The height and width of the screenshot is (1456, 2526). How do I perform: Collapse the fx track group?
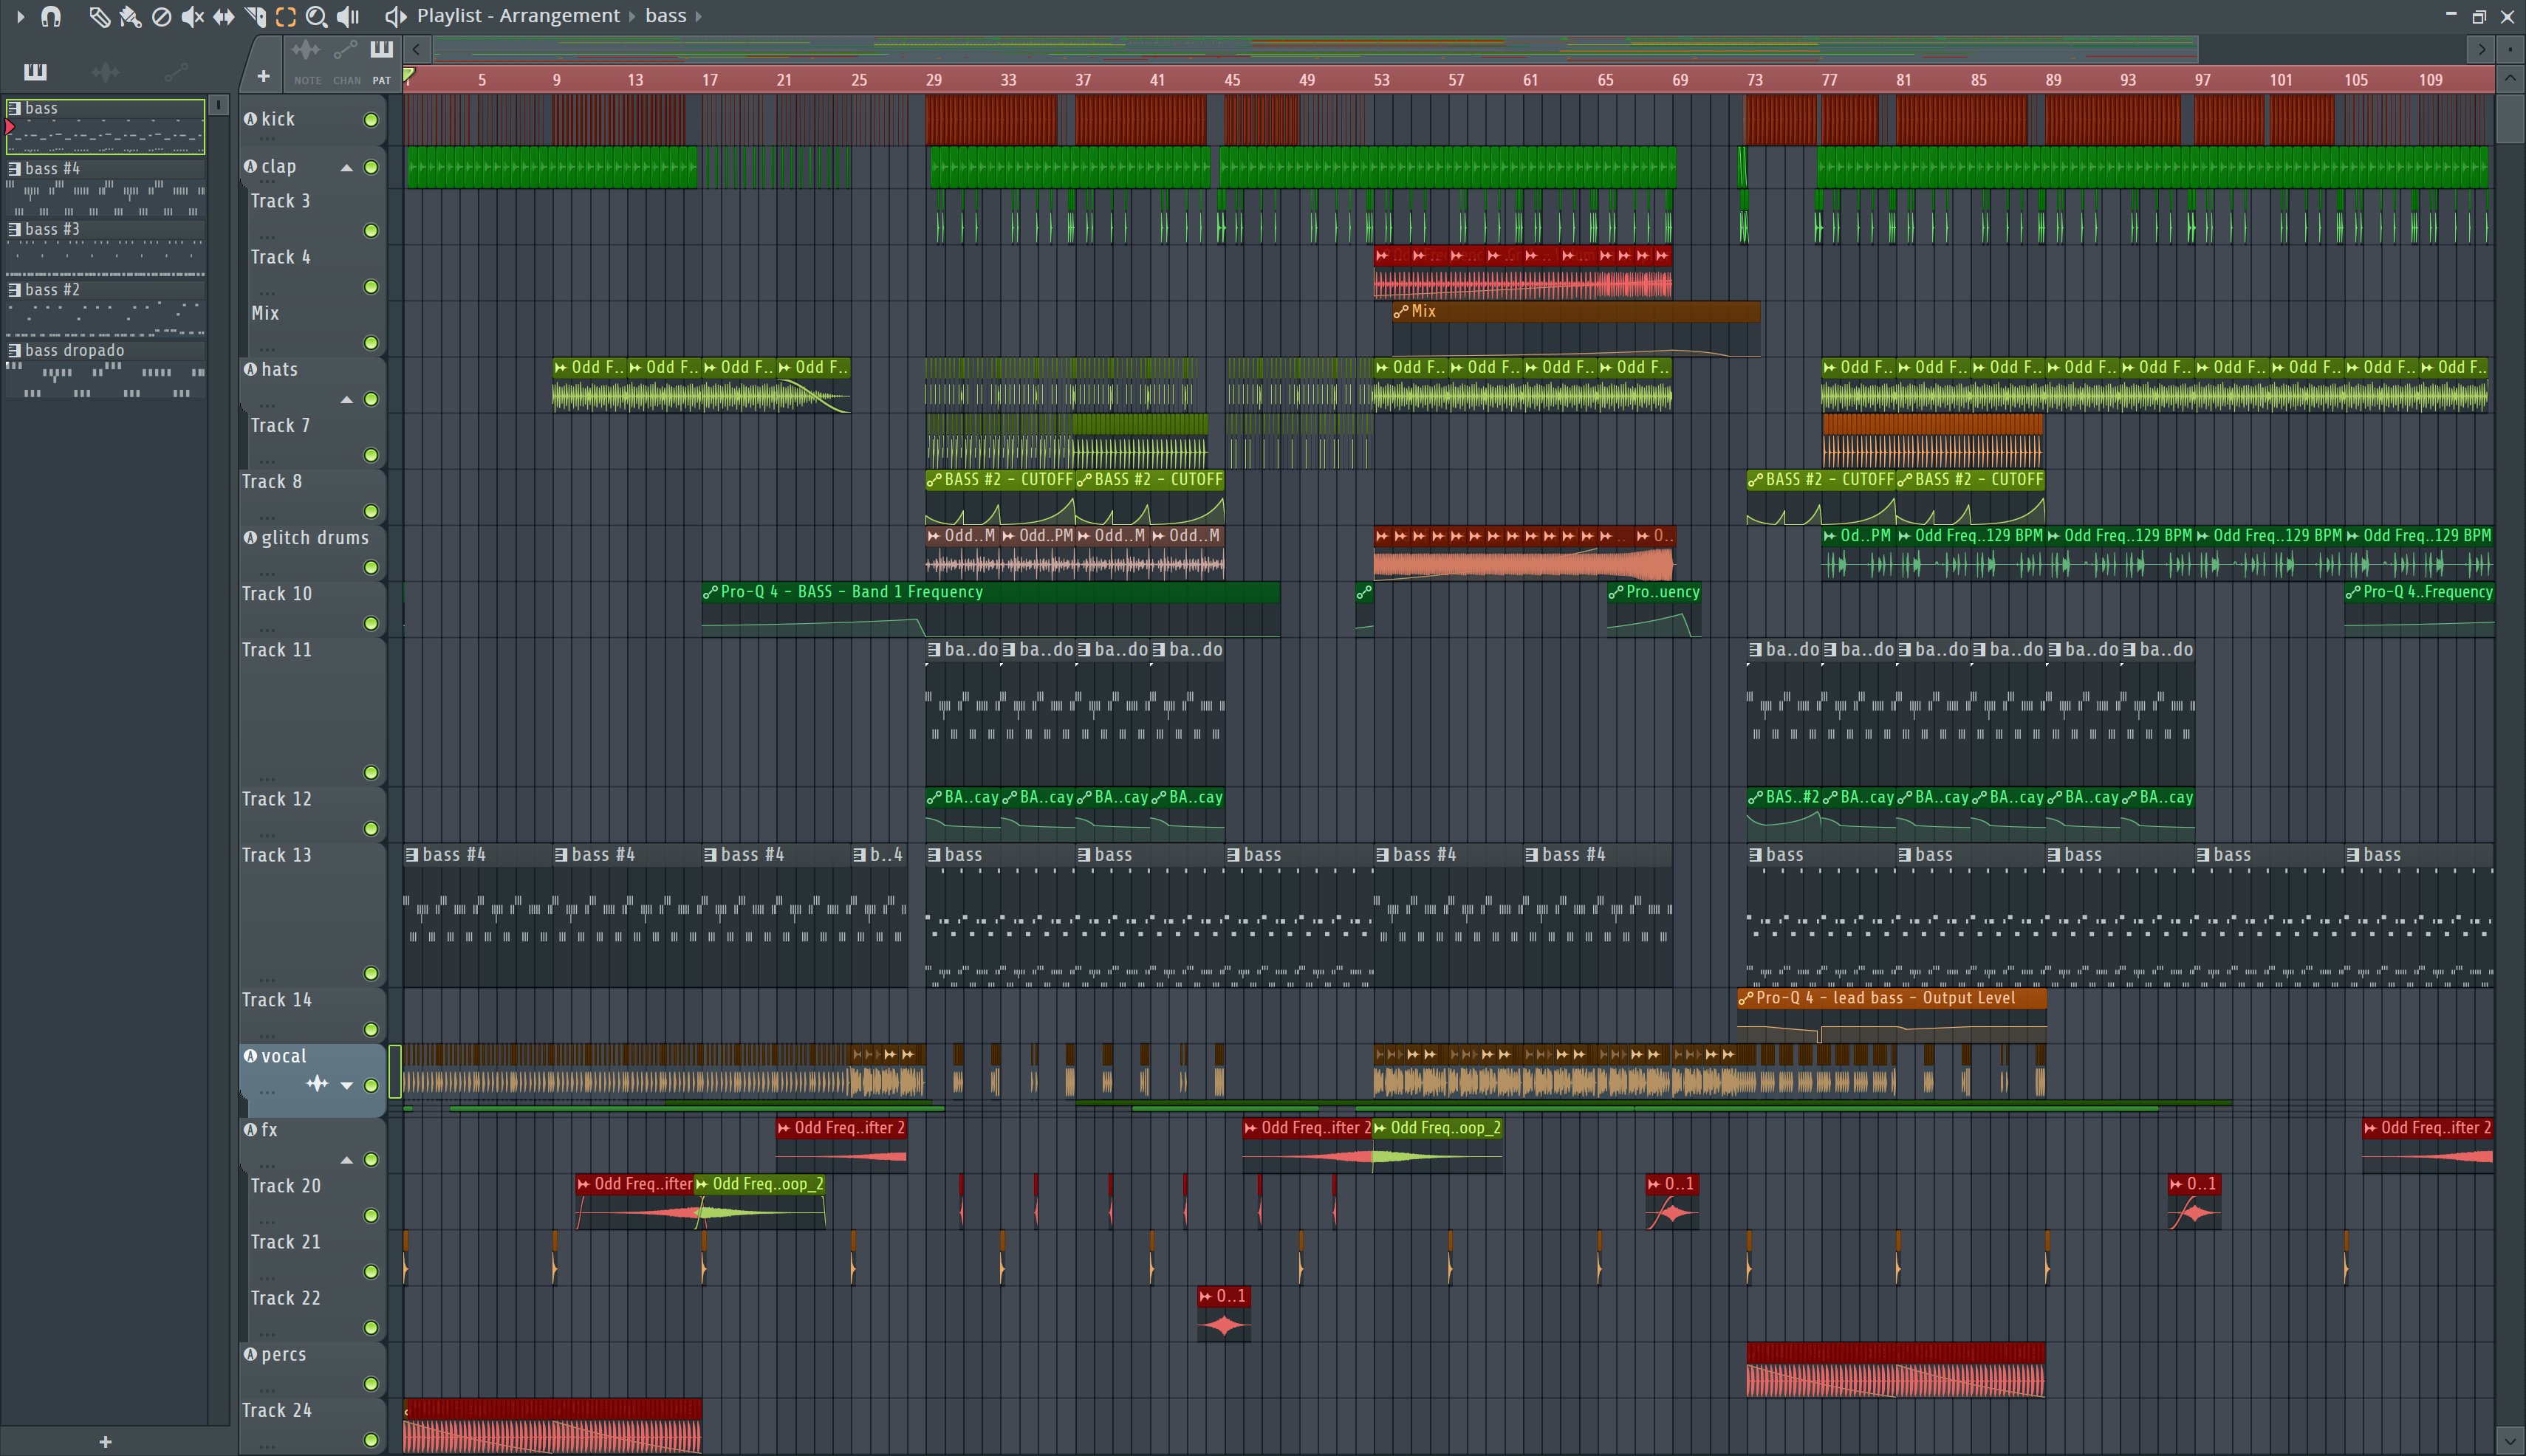point(346,1160)
